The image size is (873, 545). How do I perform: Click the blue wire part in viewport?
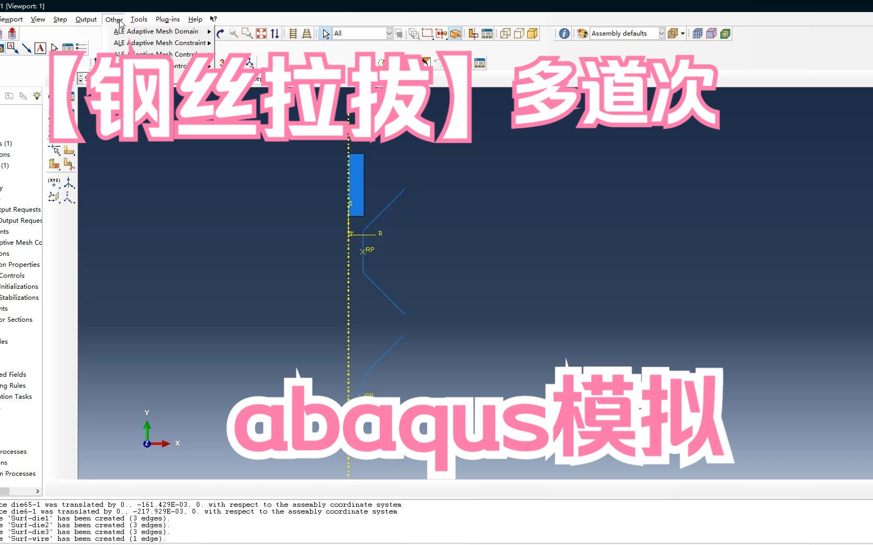click(x=357, y=184)
